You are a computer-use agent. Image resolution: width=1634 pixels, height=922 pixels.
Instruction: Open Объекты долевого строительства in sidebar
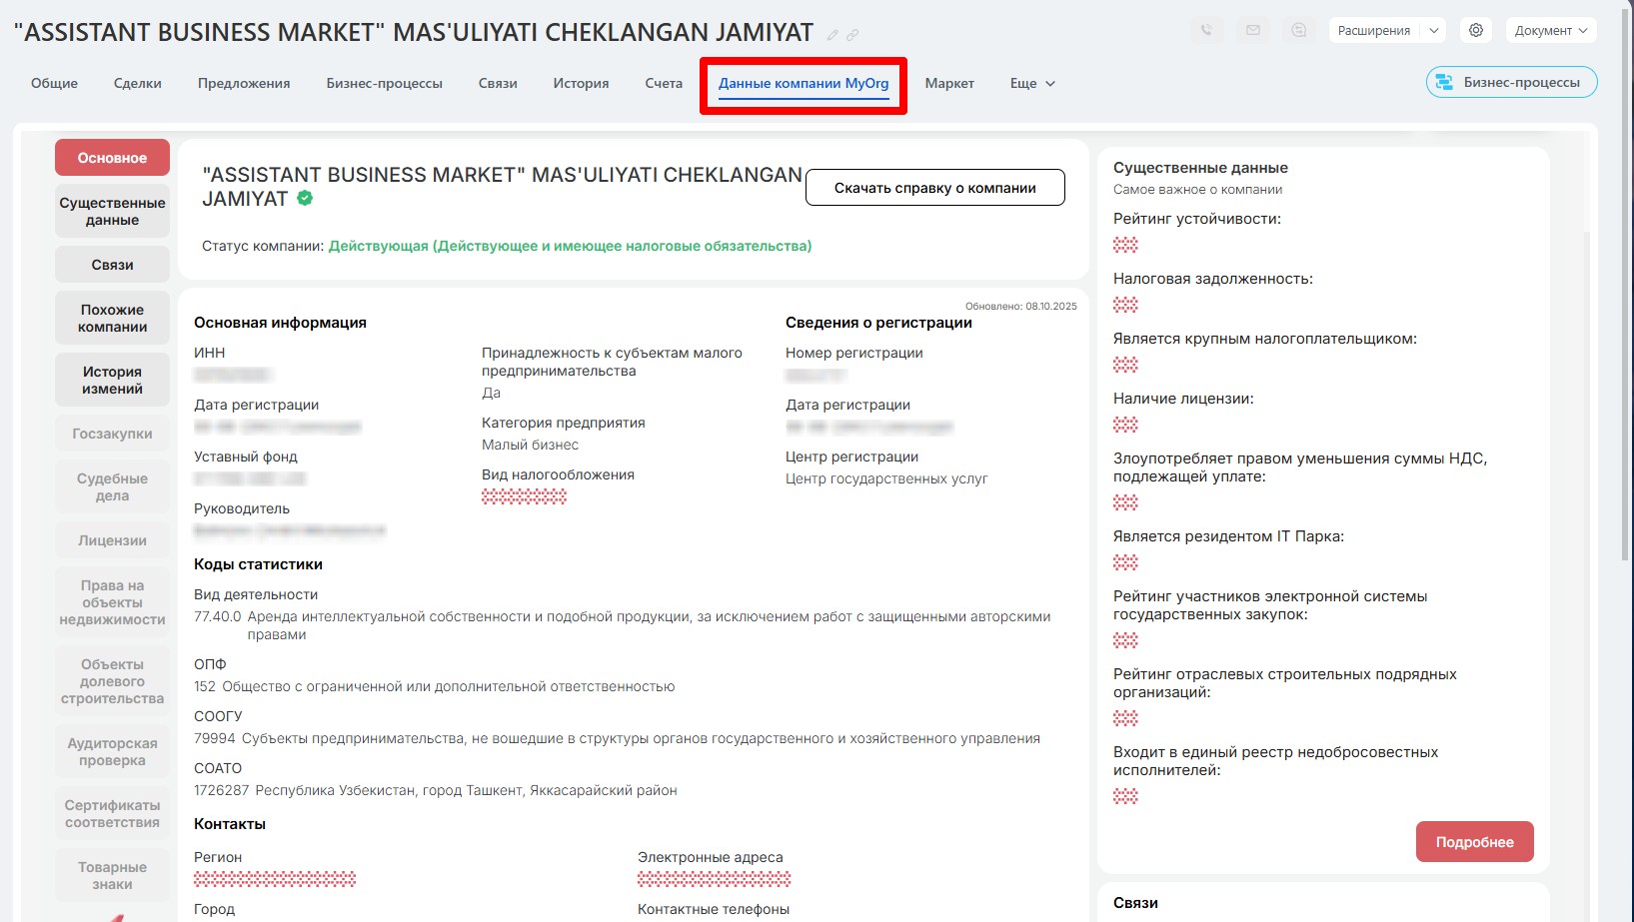[112, 681]
